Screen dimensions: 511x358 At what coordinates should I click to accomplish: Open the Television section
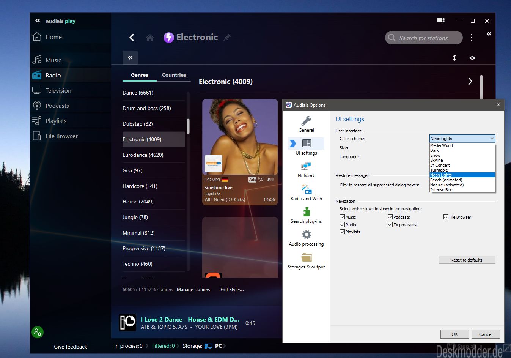pyautogui.click(x=58, y=90)
